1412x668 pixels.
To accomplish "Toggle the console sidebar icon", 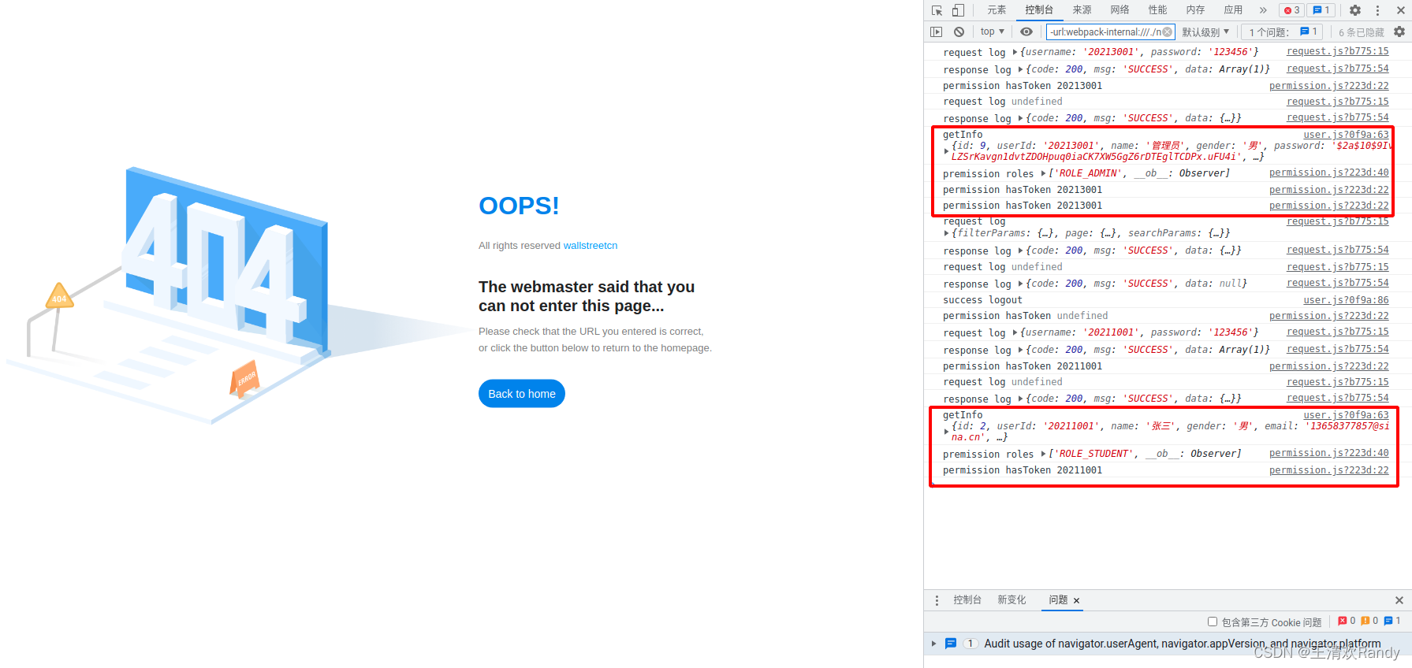I will pyautogui.click(x=936, y=32).
